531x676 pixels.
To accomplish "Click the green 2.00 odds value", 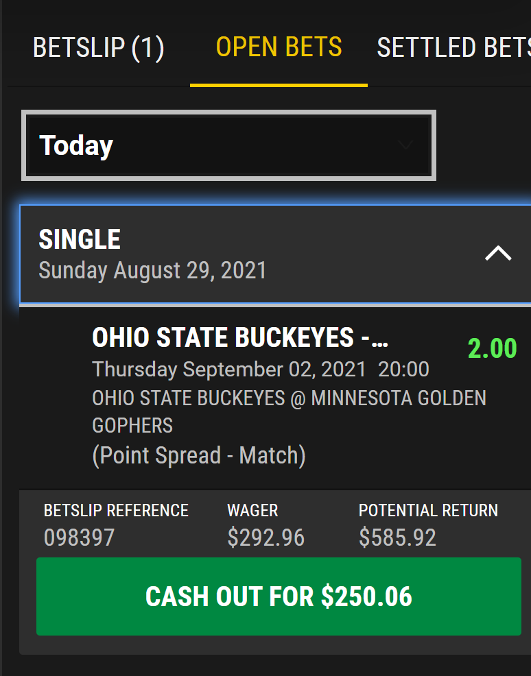I will point(492,348).
